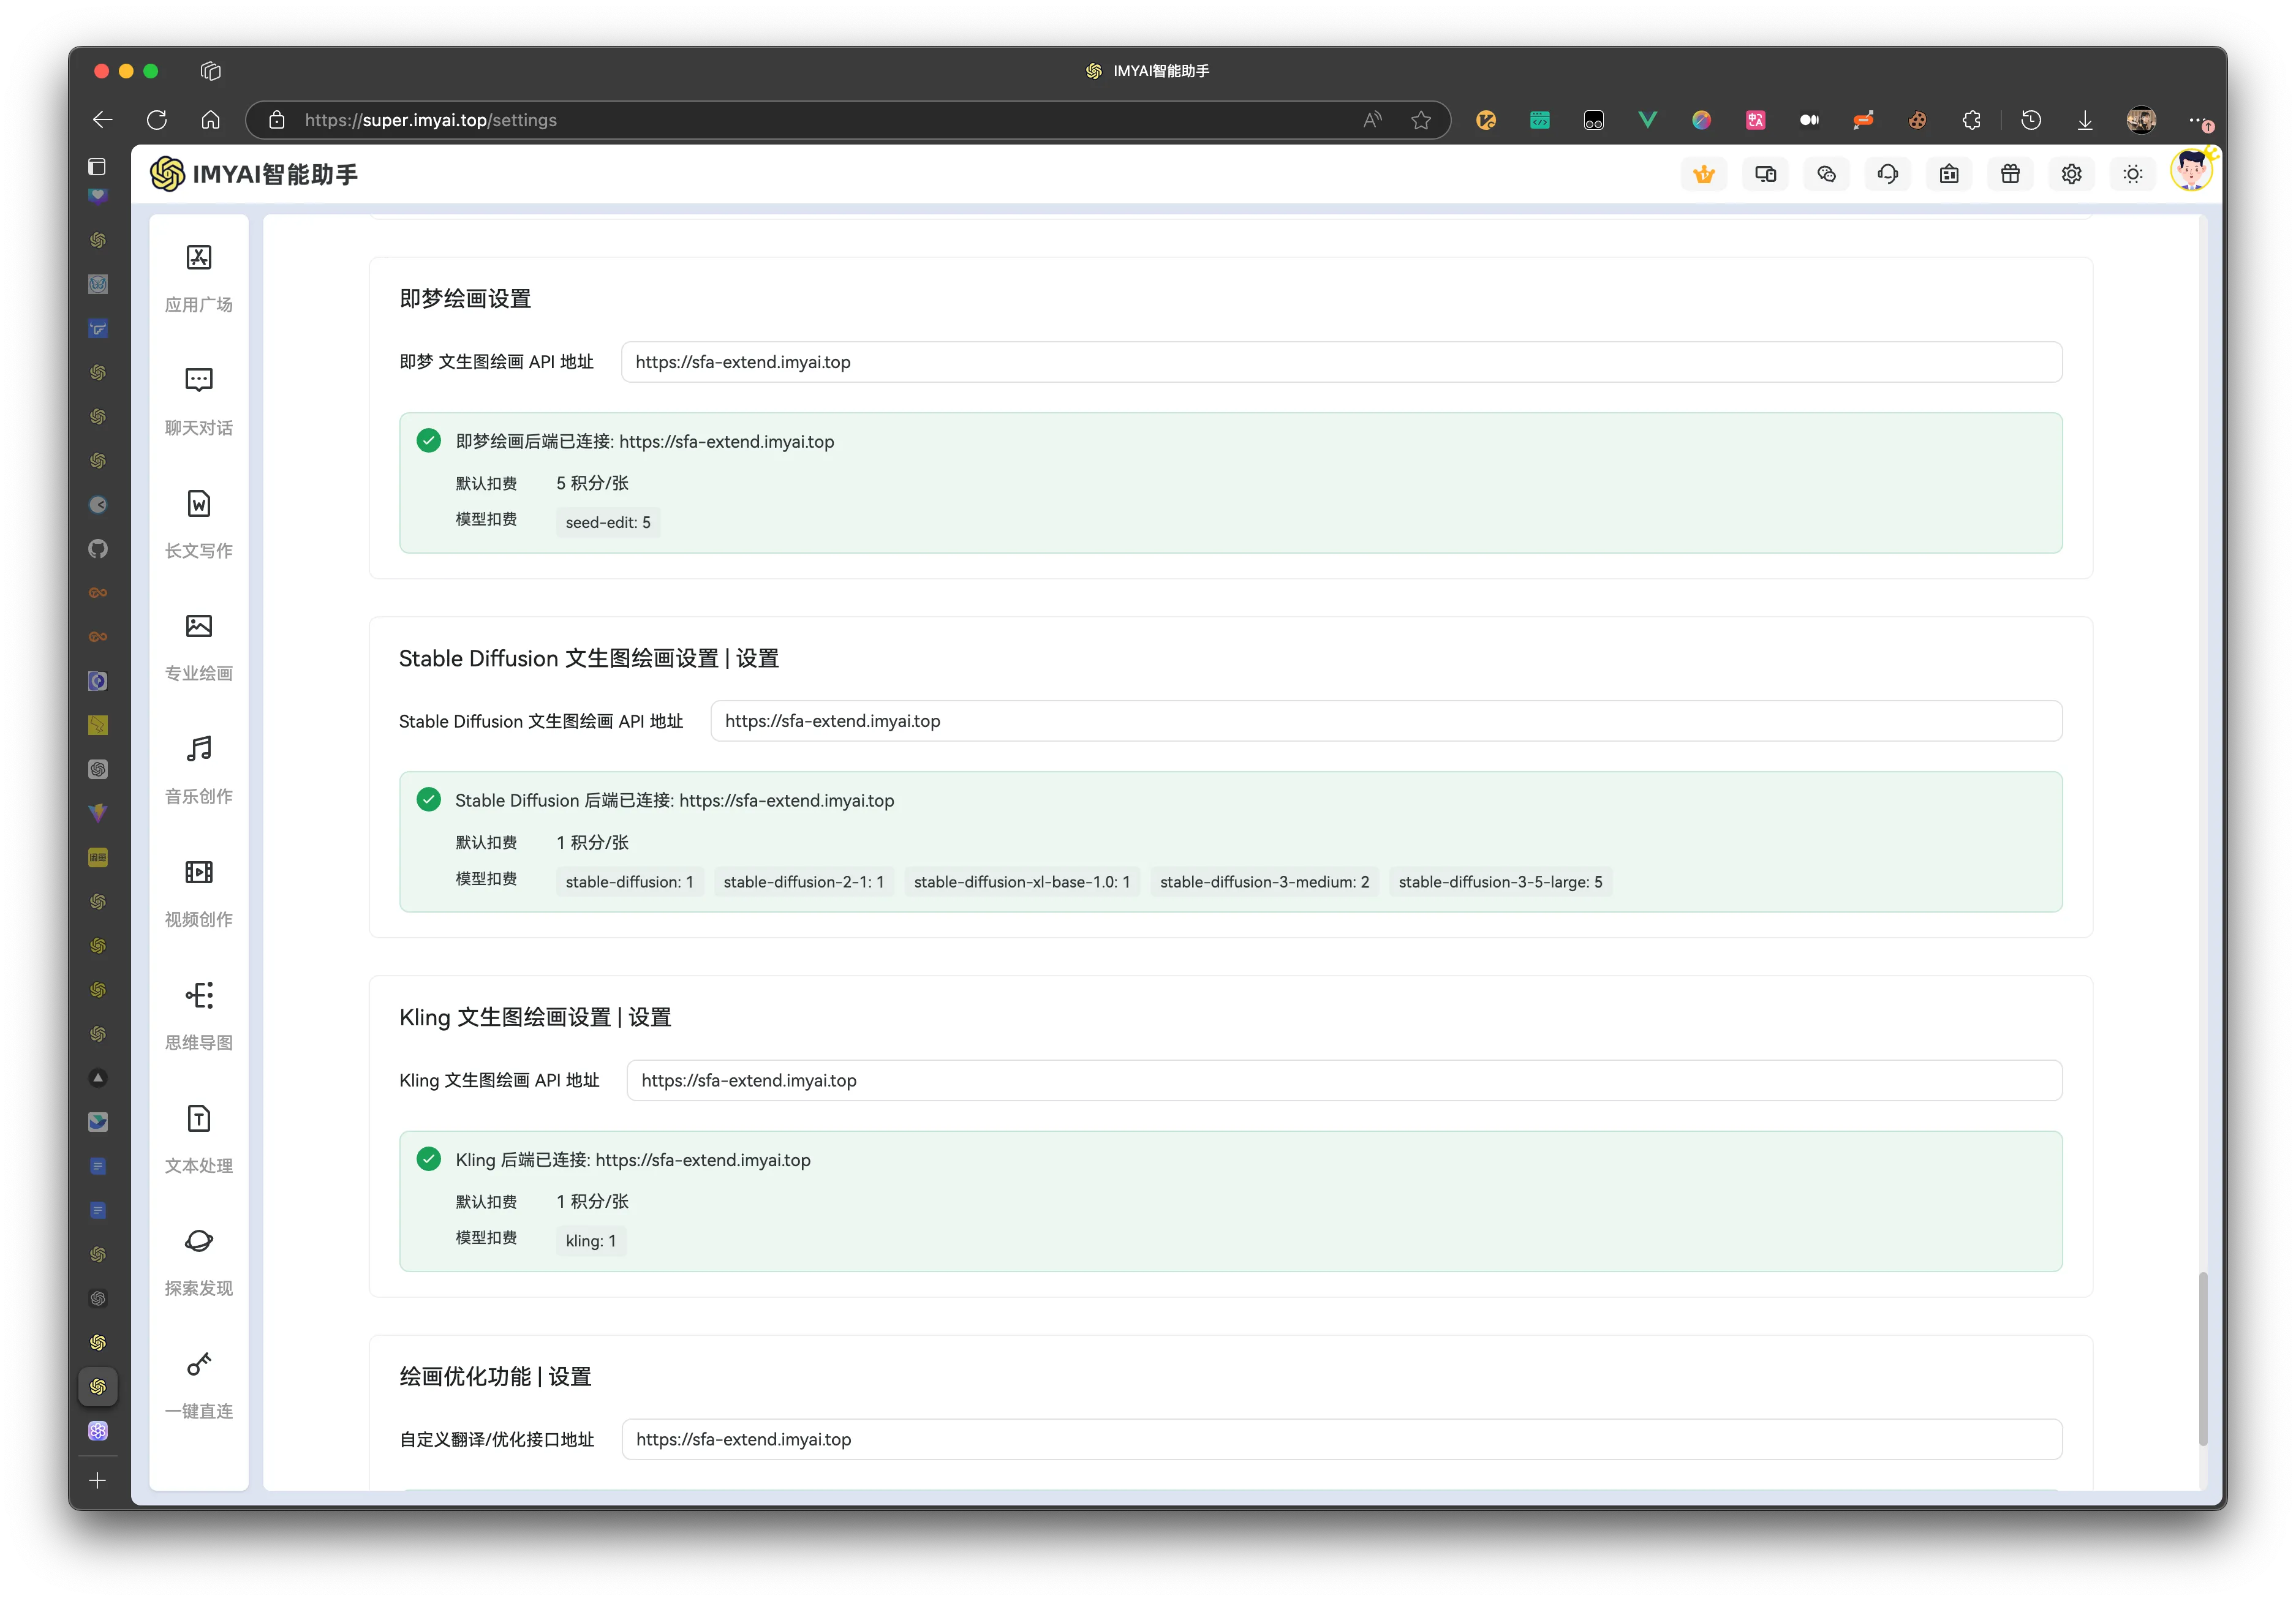Edit 自定义翻译/优化接口地址 field
The height and width of the screenshot is (1601, 2296).
1341,1439
